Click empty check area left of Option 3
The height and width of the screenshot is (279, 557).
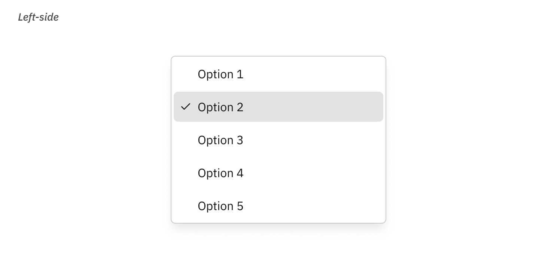186,140
